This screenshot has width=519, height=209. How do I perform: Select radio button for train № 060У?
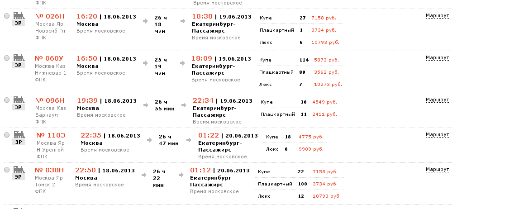(x=6, y=58)
